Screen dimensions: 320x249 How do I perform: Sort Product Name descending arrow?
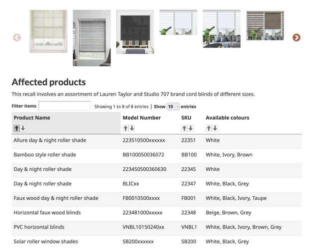[23, 128]
